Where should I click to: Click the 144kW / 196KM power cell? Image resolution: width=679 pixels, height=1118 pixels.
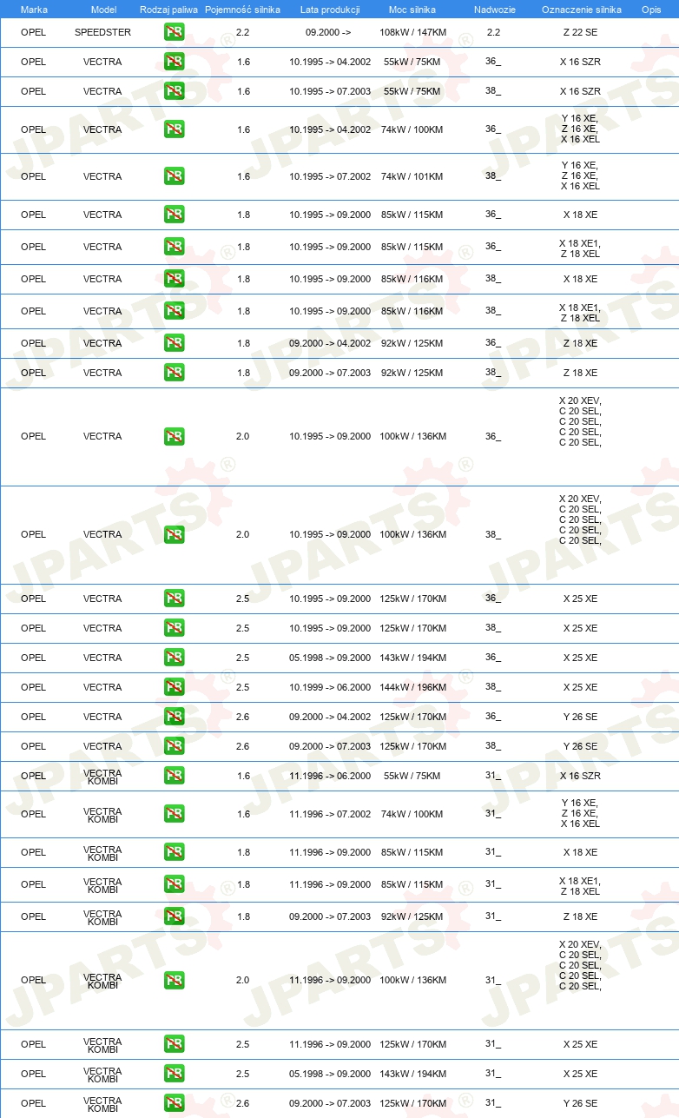(412, 687)
